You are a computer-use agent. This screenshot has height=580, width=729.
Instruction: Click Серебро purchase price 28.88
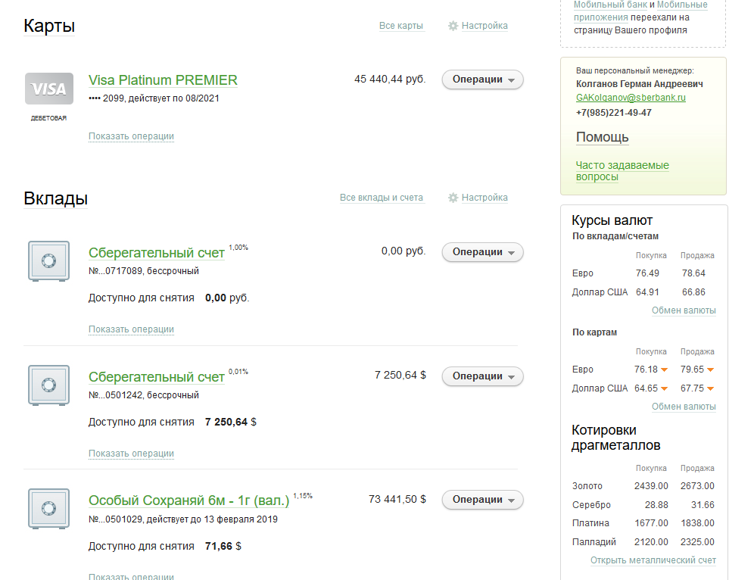click(656, 505)
